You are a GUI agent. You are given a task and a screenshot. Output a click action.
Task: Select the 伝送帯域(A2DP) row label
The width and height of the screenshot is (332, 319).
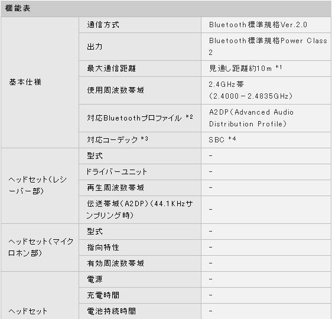[140, 209]
